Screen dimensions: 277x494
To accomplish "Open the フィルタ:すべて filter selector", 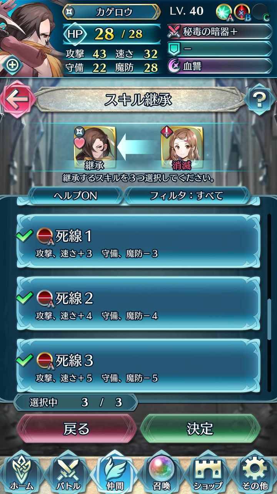I will (x=187, y=196).
